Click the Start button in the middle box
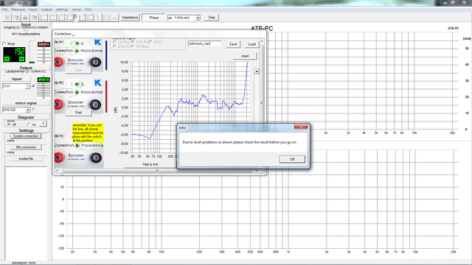The width and height of the screenshot is (472, 265). [x=79, y=113]
